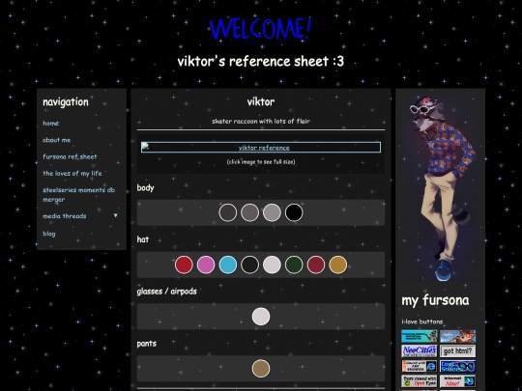Open 'steelseries moments db merger' link
522x391 pixels.
click(79, 194)
